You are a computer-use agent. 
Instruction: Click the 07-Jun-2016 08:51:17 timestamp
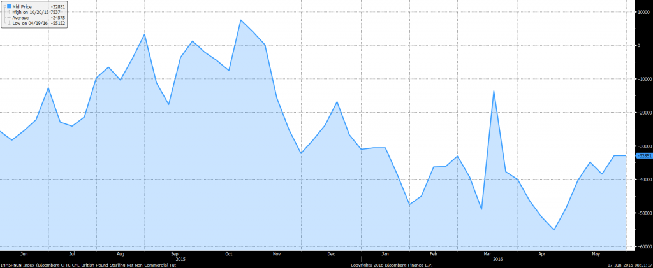[629, 265]
